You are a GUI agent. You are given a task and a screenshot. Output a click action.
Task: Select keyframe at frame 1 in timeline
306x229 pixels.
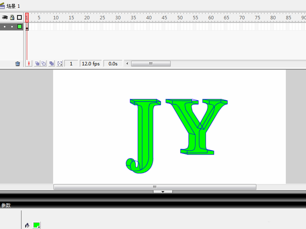click(27, 27)
